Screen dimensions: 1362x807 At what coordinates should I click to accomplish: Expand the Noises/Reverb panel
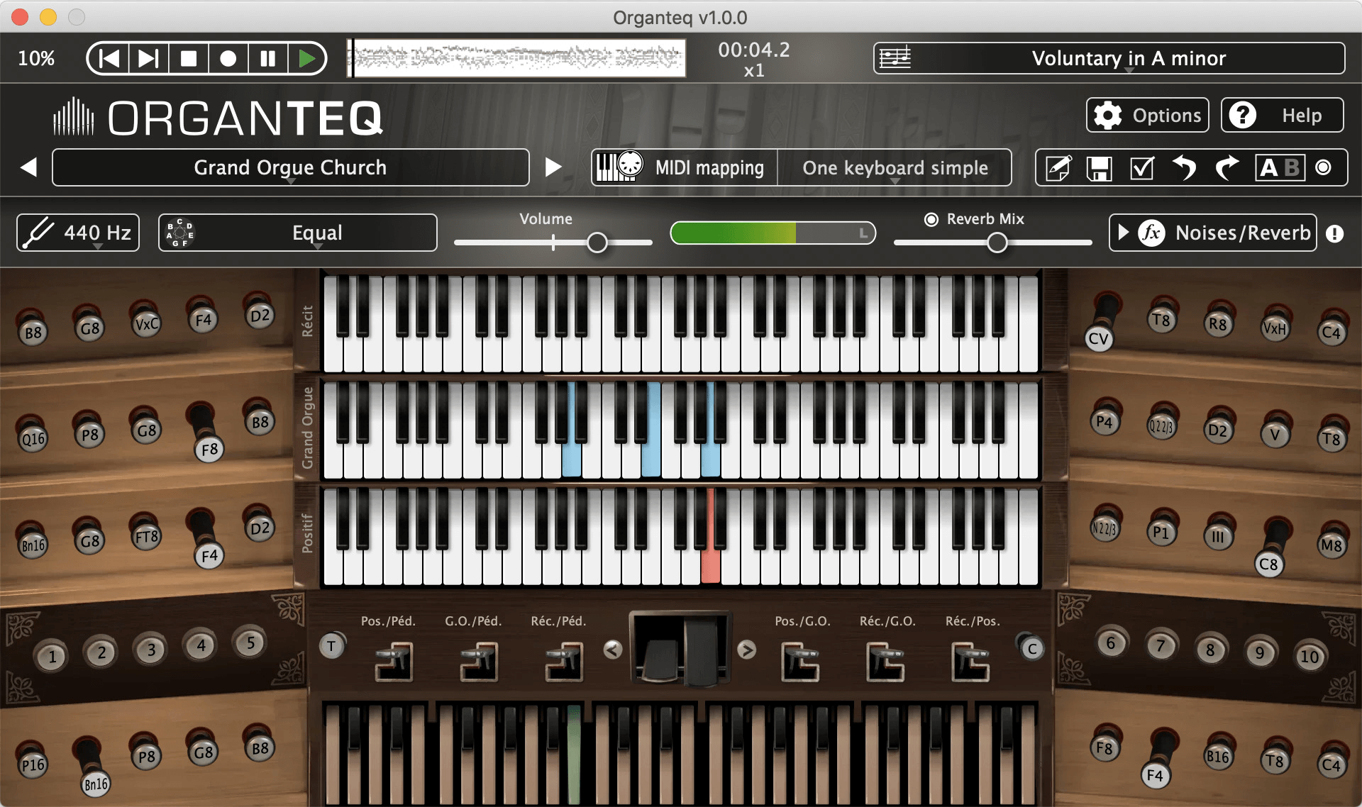[x=1213, y=233]
